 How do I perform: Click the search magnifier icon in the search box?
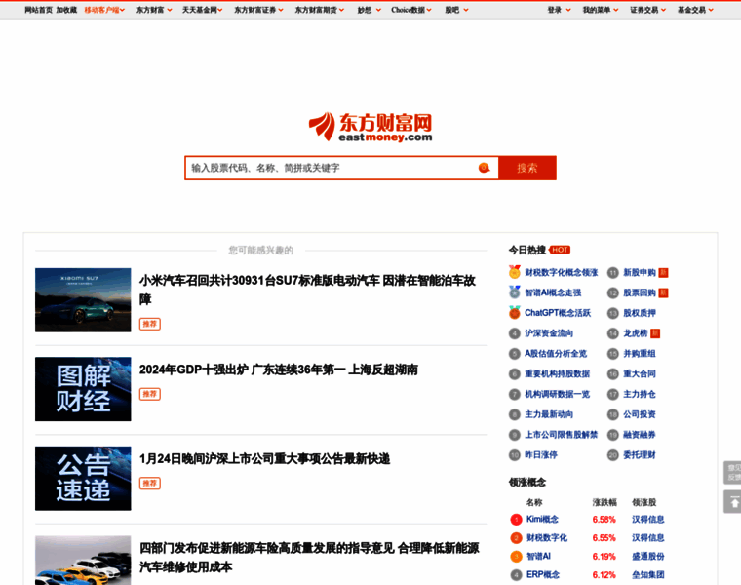click(x=484, y=168)
